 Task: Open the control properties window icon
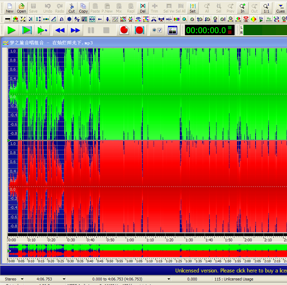click(172, 30)
